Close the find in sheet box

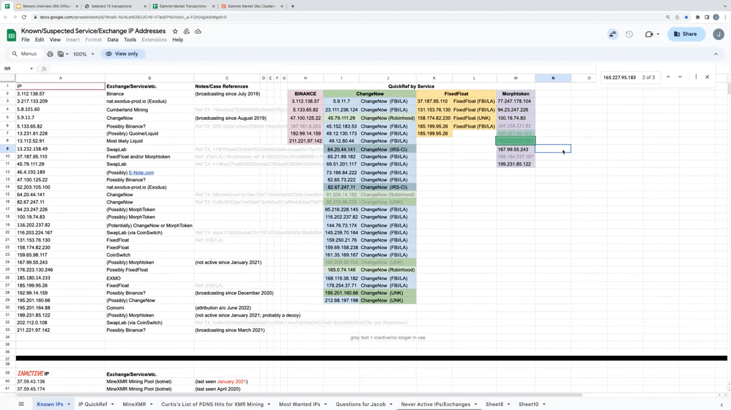pyautogui.click(x=707, y=77)
